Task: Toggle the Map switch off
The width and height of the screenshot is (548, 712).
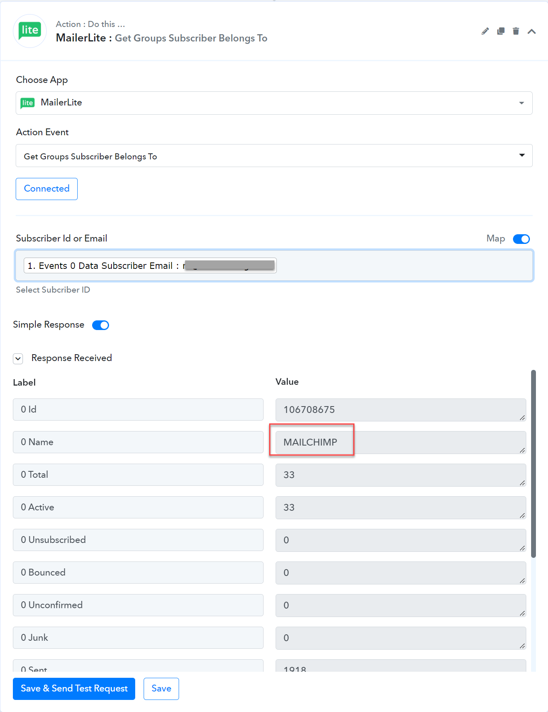Action: tap(521, 239)
